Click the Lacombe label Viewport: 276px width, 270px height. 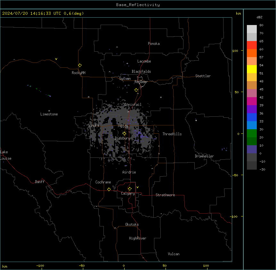(144, 61)
